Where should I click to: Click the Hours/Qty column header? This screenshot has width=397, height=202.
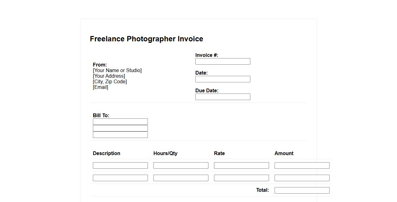click(165, 154)
